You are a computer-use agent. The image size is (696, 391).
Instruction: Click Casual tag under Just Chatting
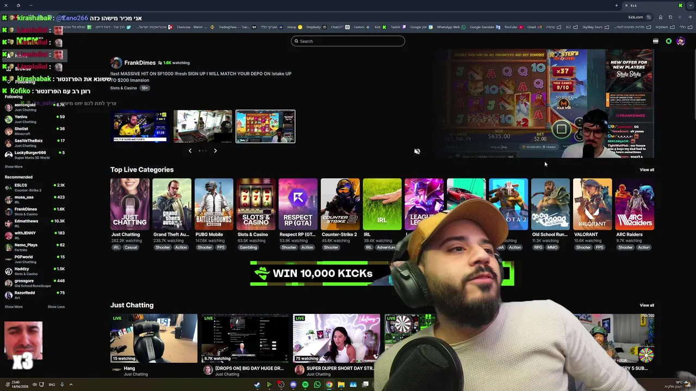click(x=130, y=248)
